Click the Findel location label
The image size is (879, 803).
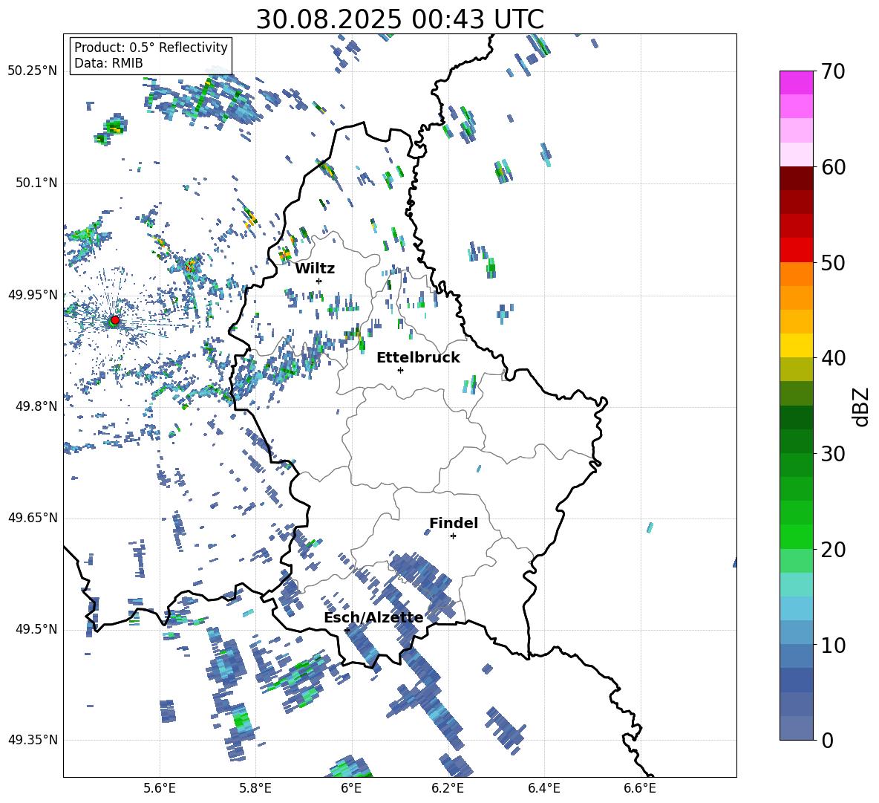point(454,523)
